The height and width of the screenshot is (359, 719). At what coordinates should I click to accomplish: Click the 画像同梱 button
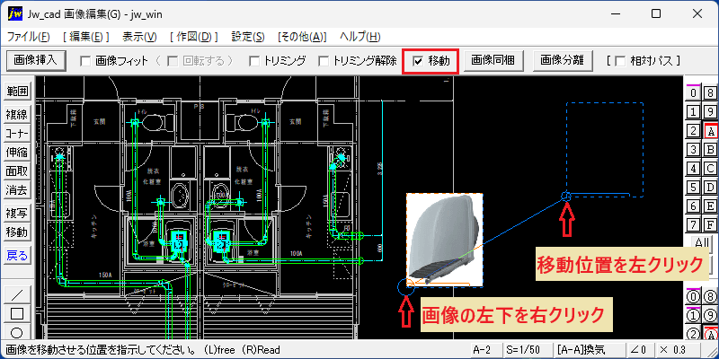pos(493,60)
